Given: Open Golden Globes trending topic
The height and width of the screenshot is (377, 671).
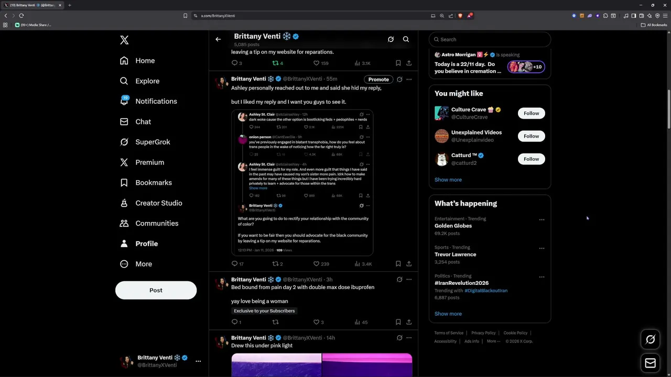Looking at the screenshot, I should 453,226.
